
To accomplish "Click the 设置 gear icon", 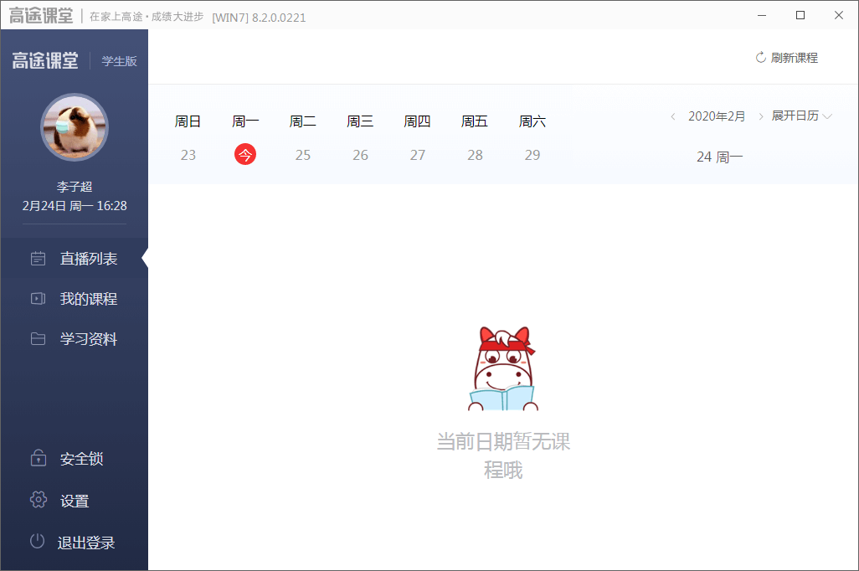I will click(38, 500).
